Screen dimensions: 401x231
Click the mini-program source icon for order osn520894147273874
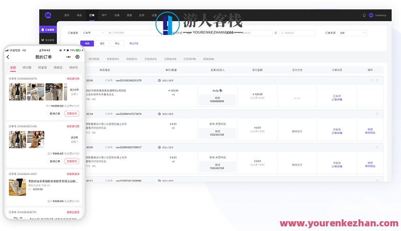pos(159,114)
